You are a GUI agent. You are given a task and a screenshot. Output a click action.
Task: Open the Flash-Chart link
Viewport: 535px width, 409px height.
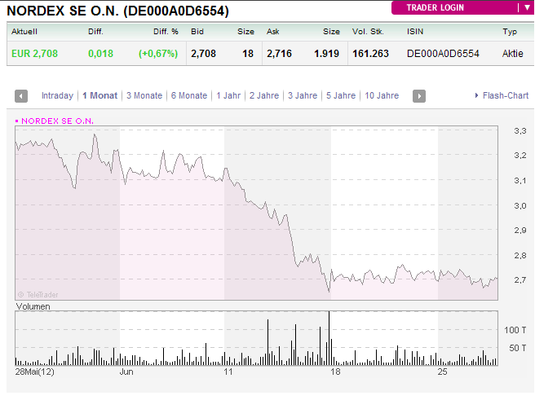coord(506,96)
